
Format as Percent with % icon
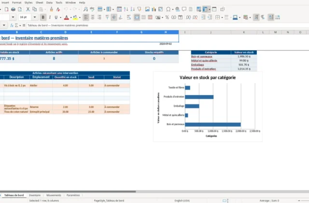167,17
